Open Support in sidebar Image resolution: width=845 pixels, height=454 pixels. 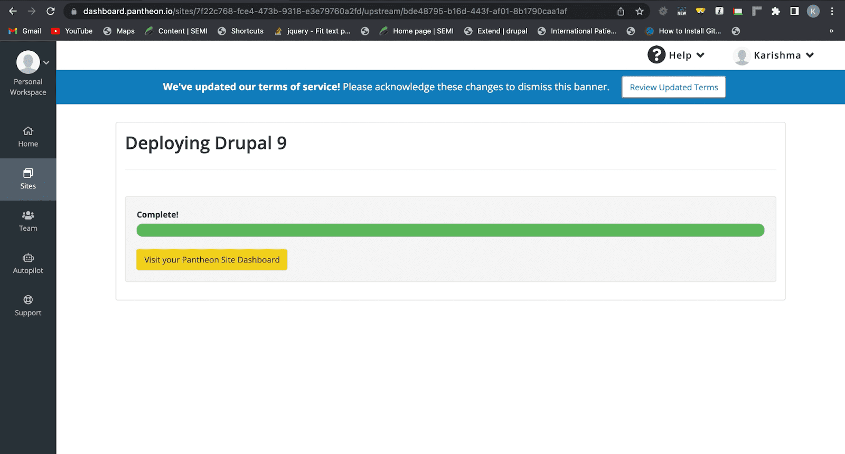(28, 306)
